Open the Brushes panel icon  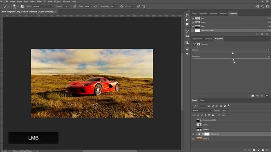pos(187,31)
